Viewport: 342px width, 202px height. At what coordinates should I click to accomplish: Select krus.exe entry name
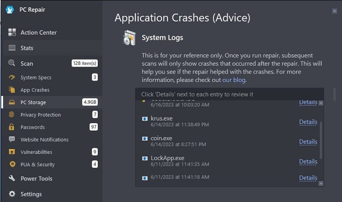162,119
